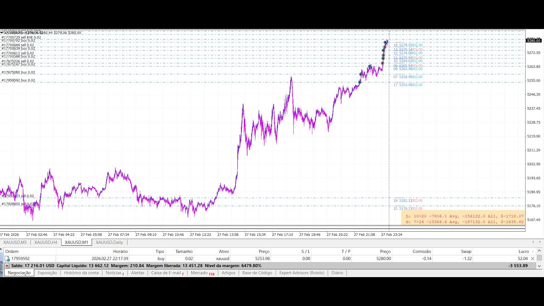Open the Exposição tab
This screenshot has height=306, width=544.
(x=47, y=273)
